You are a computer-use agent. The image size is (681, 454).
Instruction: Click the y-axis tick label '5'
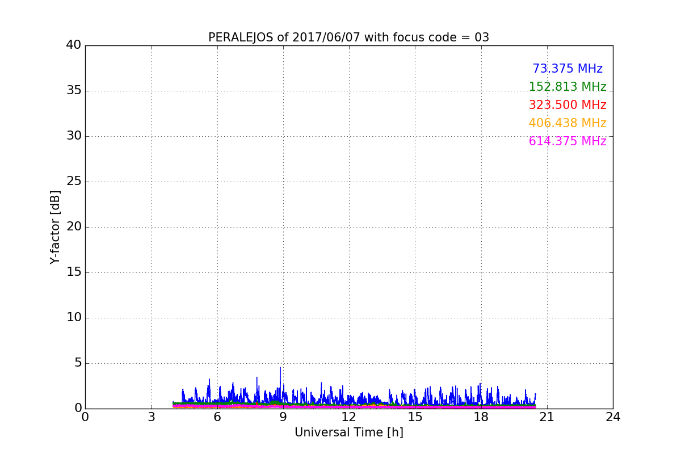(78, 363)
